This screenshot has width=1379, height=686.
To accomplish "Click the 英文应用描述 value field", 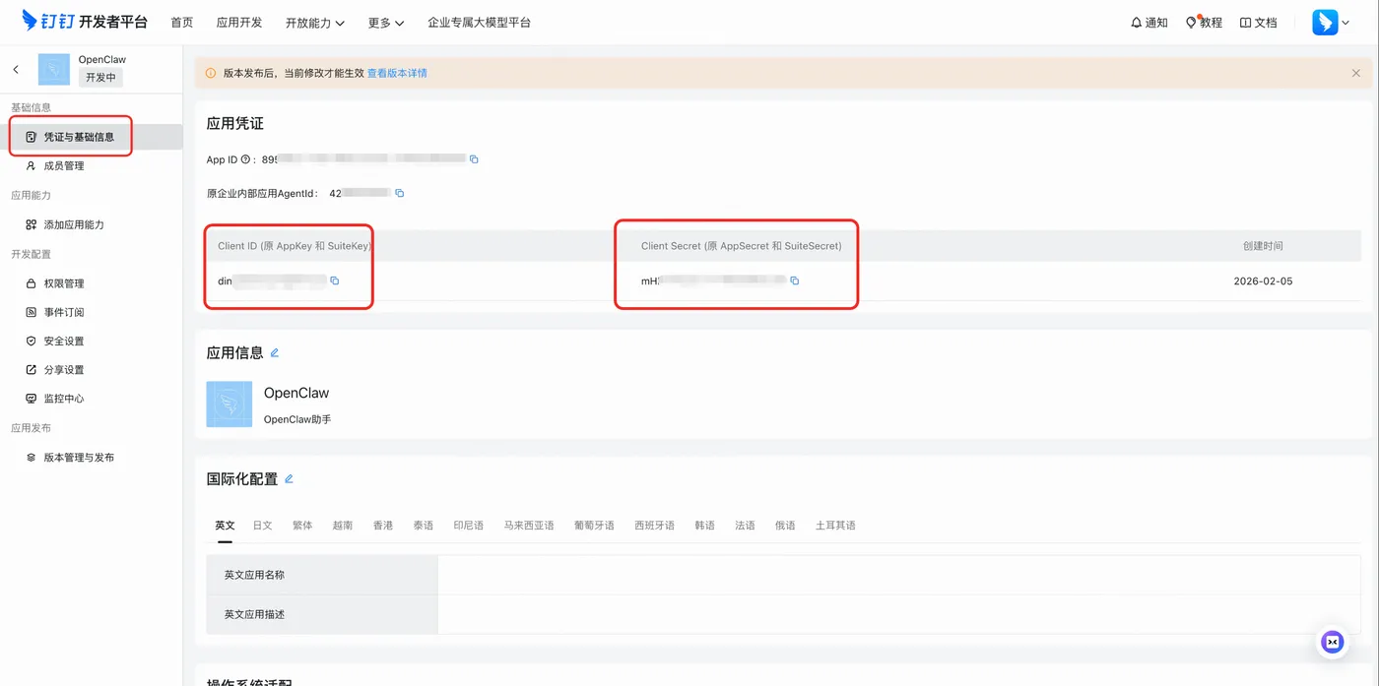I will [x=899, y=614].
